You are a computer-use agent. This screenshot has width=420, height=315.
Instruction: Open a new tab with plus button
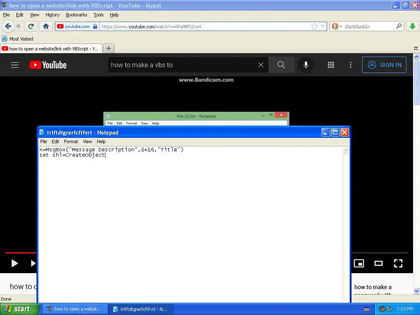click(108, 48)
